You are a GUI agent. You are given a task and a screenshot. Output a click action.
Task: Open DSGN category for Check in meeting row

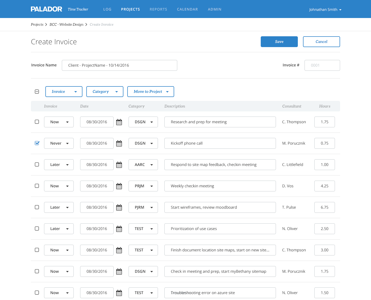pos(143,271)
